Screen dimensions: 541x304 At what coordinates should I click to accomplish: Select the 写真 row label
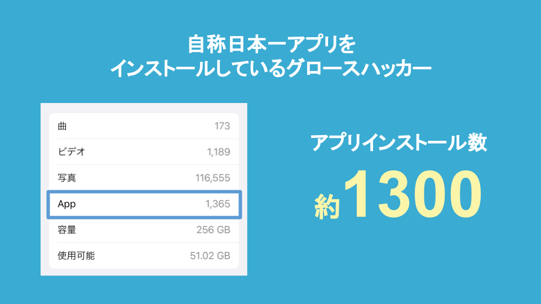(x=67, y=178)
